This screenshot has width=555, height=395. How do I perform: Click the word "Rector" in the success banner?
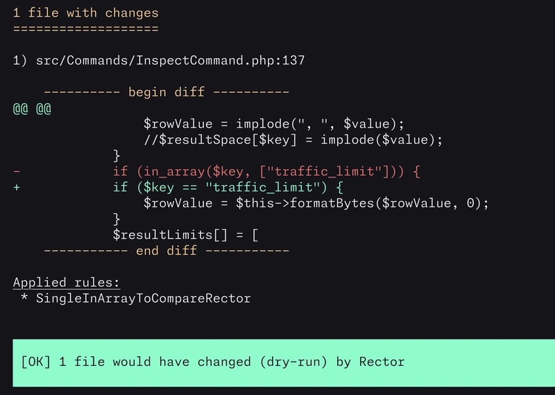pyautogui.click(x=382, y=362)
